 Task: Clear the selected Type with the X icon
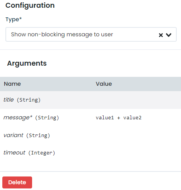click(161, 35)
